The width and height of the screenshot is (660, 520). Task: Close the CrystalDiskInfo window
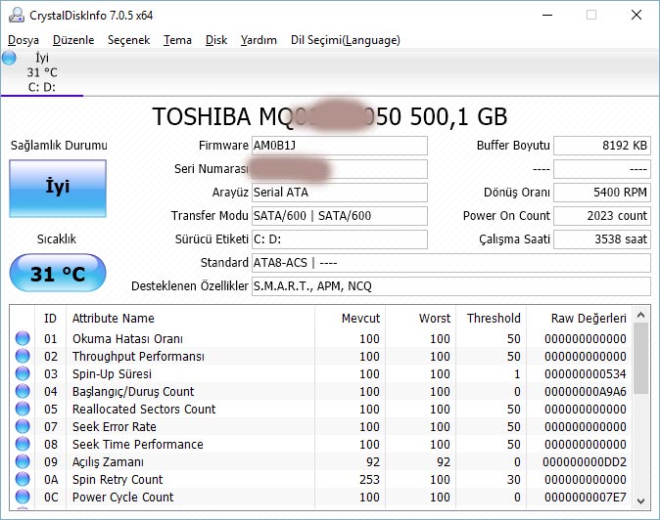pyautogui.click(x=636, y=15)
